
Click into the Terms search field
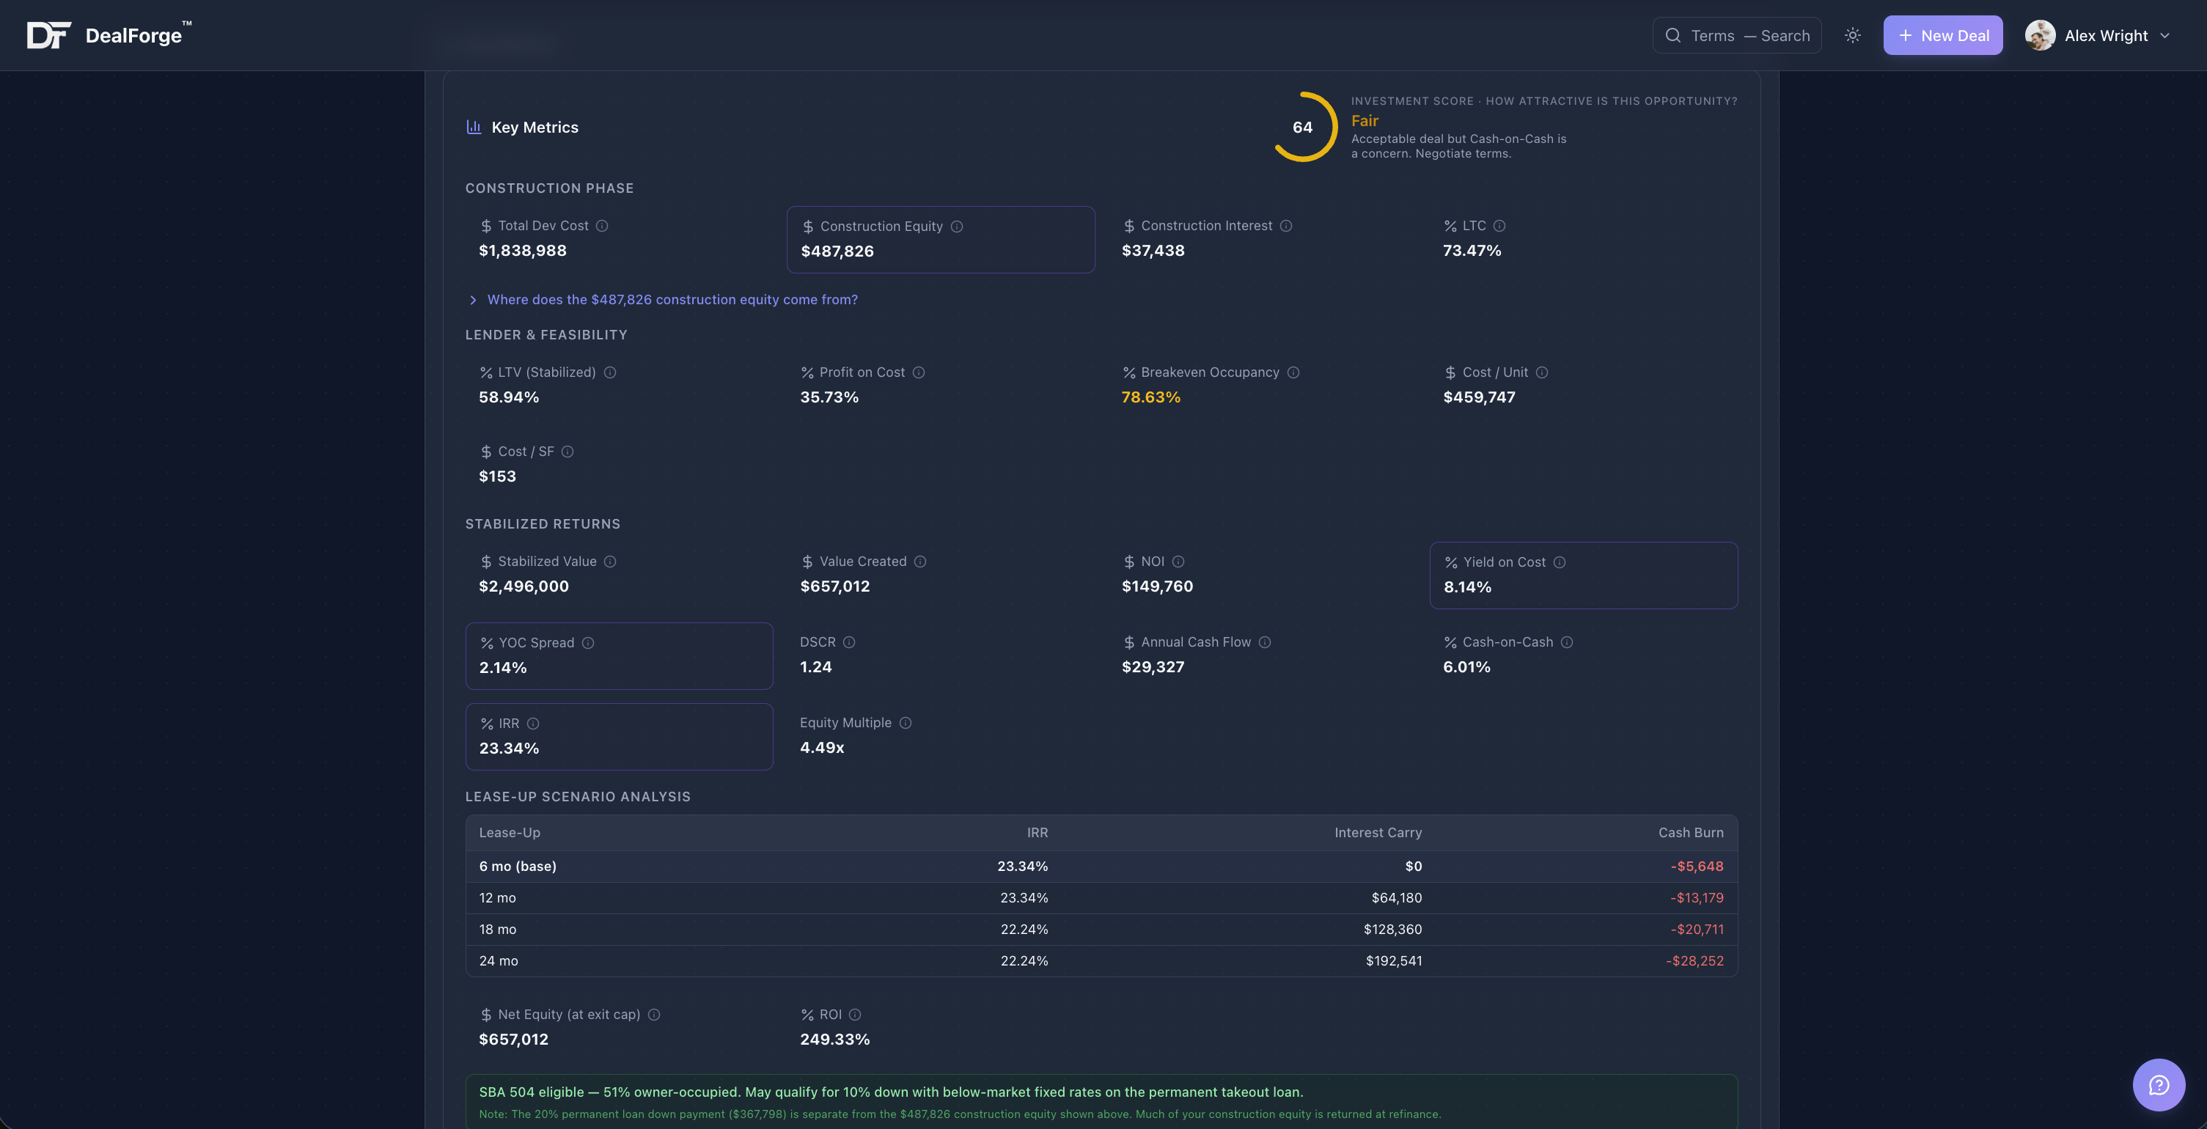[x=1748, y=35]
